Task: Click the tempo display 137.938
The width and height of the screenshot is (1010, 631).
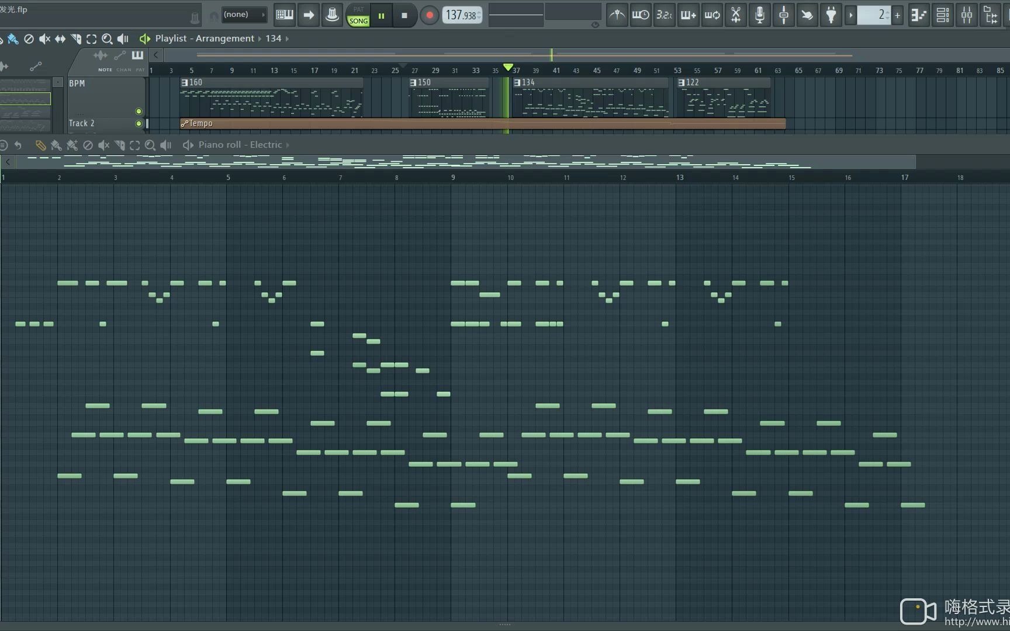Action: 462,15
